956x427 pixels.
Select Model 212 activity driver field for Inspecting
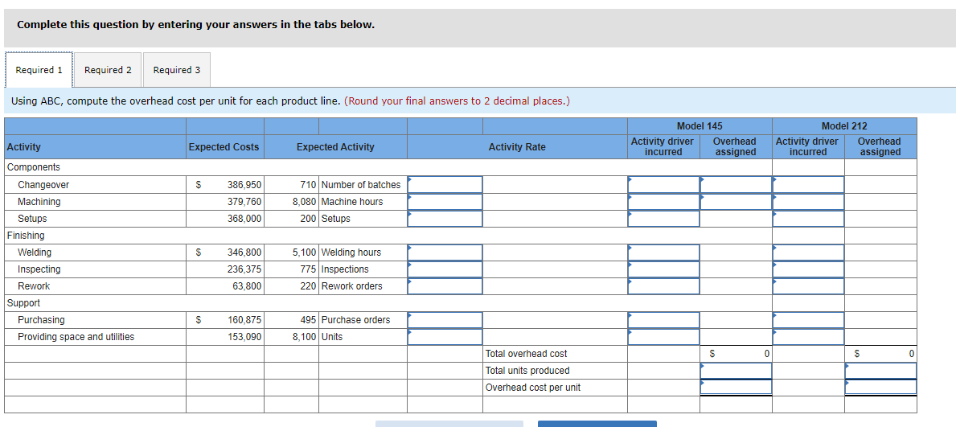(x=808, y=269)
